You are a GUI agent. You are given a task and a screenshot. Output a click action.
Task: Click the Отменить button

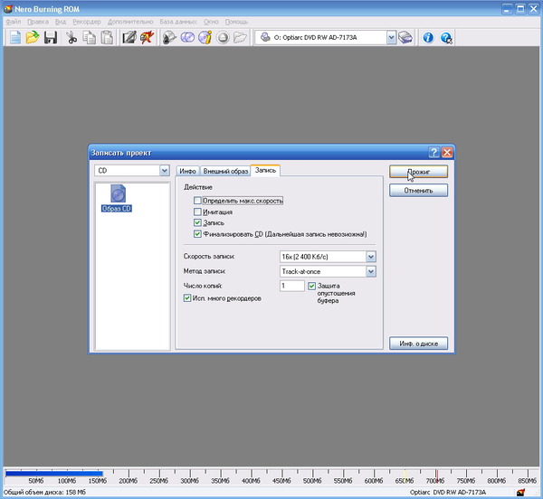(418, 191)
